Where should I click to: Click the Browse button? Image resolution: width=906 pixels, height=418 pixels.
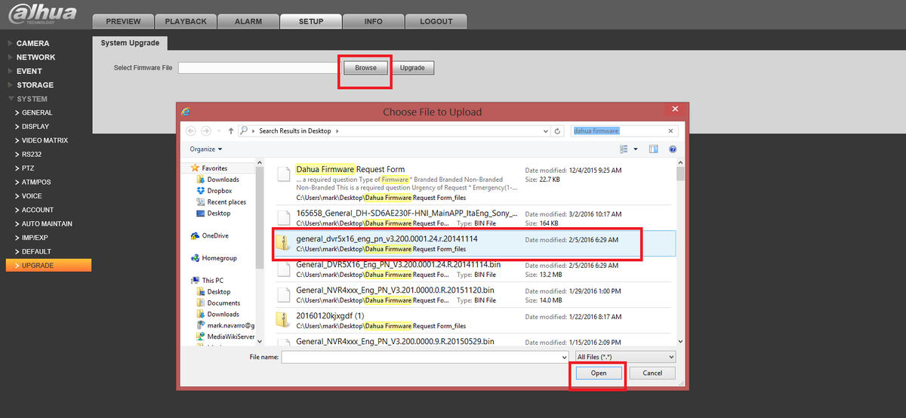pyautogui.click(x=365, y=68)
